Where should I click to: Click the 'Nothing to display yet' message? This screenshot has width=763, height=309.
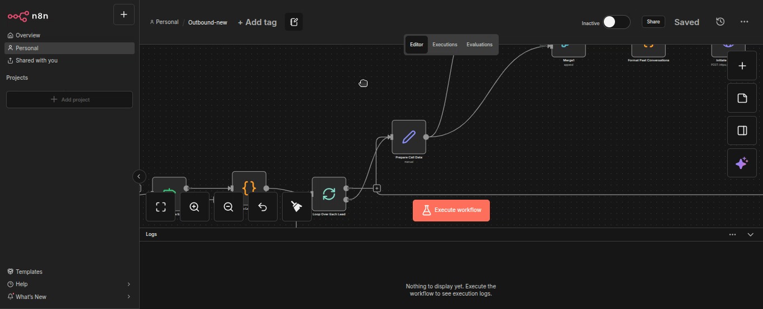coord(451,290)
